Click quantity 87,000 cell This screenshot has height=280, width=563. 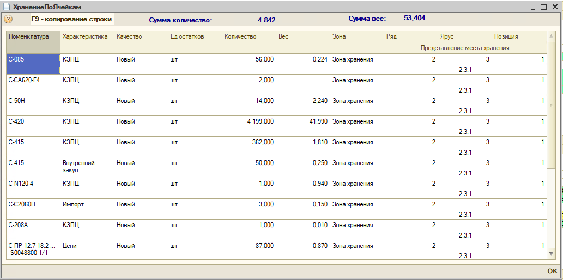[249, 249]
